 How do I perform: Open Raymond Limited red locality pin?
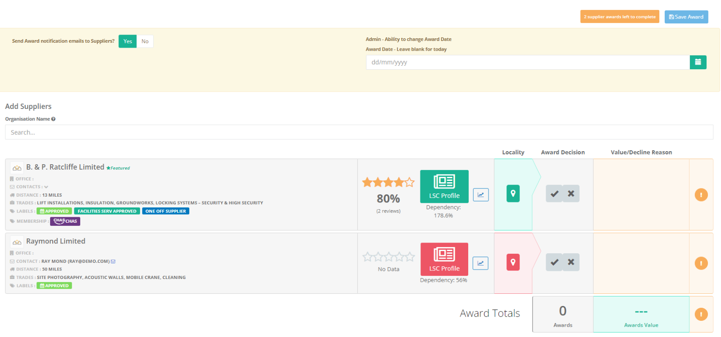pos(513,262)
